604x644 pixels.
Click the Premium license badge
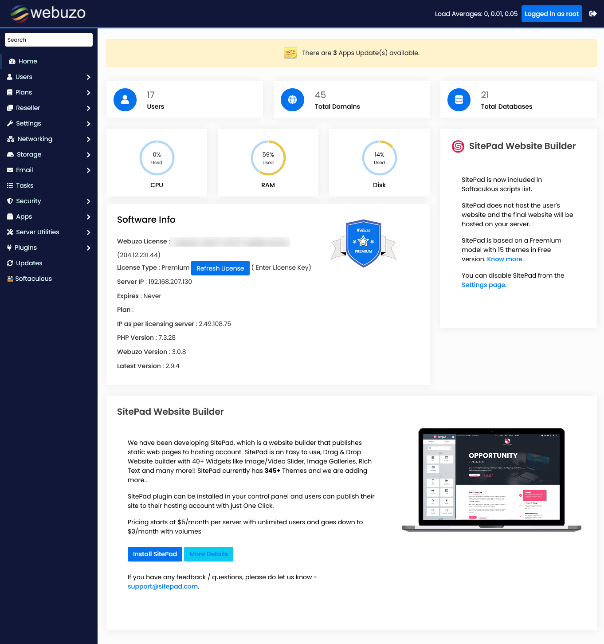363,243
